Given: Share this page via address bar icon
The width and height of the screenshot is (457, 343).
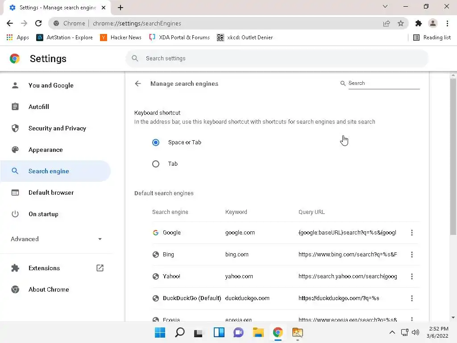Looking at the screenshot, I should pyautogui.click(x=386, y=23).
